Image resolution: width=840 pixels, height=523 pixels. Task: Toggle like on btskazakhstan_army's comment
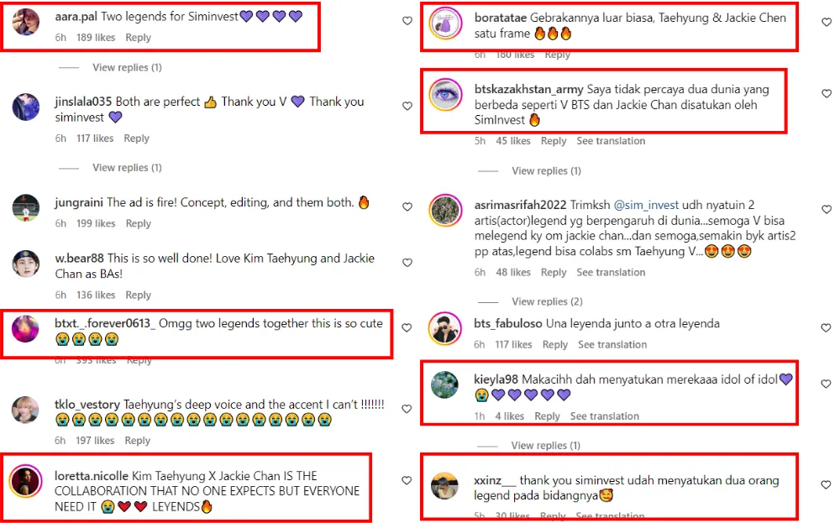tap(827, 94)
